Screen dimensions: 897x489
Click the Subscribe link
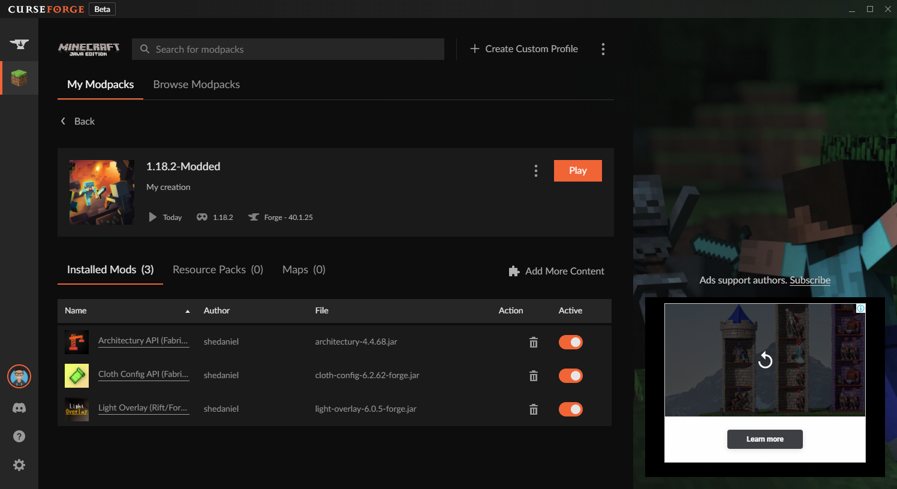click(809, 280)
